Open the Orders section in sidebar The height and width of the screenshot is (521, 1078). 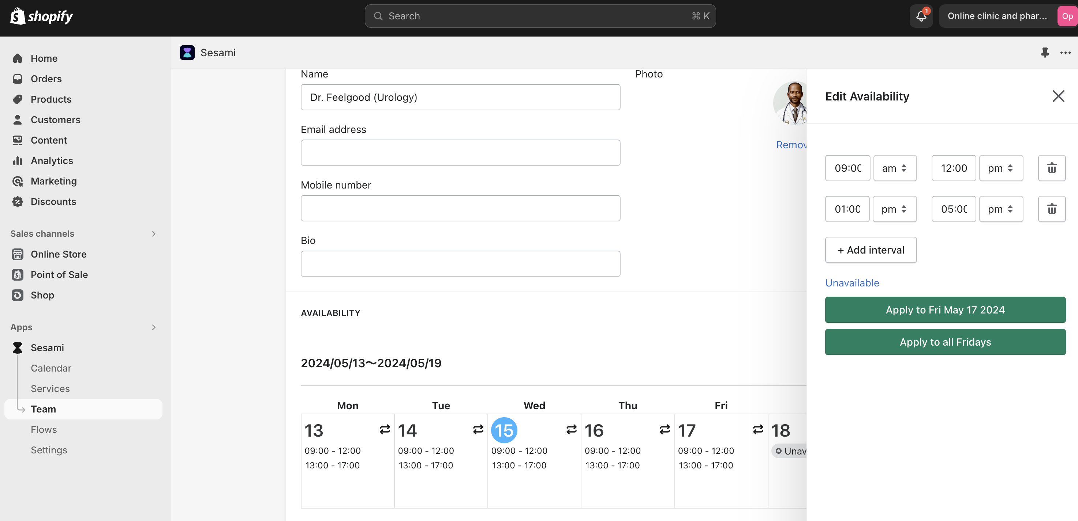(46, 79)
